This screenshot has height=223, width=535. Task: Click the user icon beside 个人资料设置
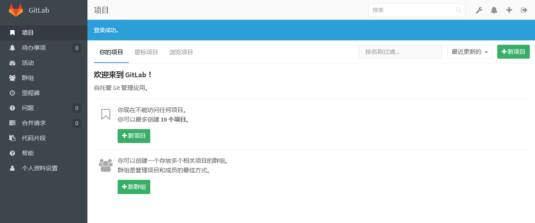coord(12,168)
